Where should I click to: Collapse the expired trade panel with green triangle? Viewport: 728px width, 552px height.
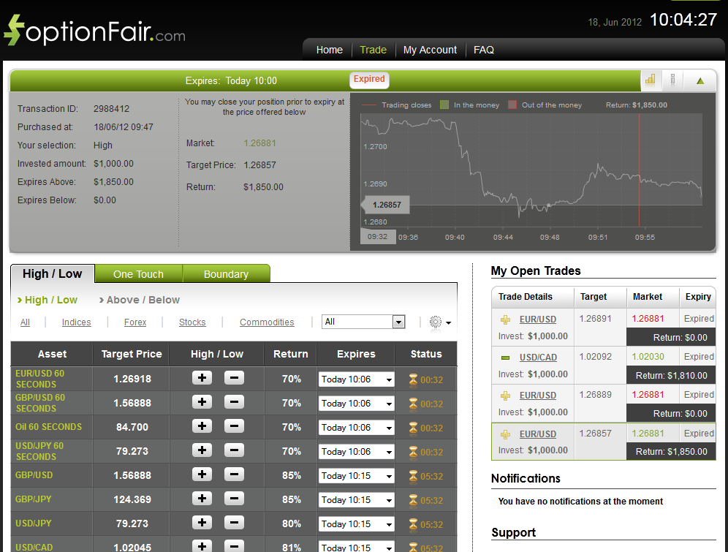coord(699,80)
